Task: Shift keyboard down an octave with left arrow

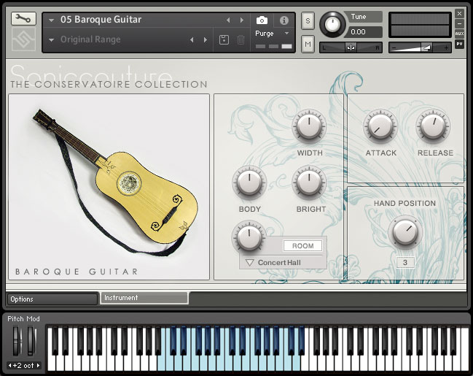Action: coord(9,366)
